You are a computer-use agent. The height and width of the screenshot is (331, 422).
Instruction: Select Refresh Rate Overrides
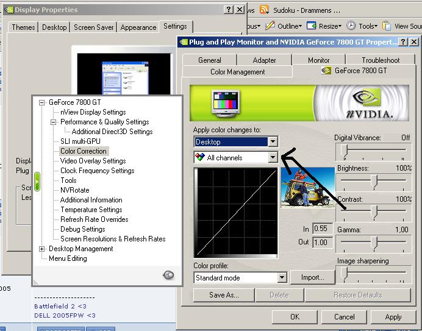(94, 219)
